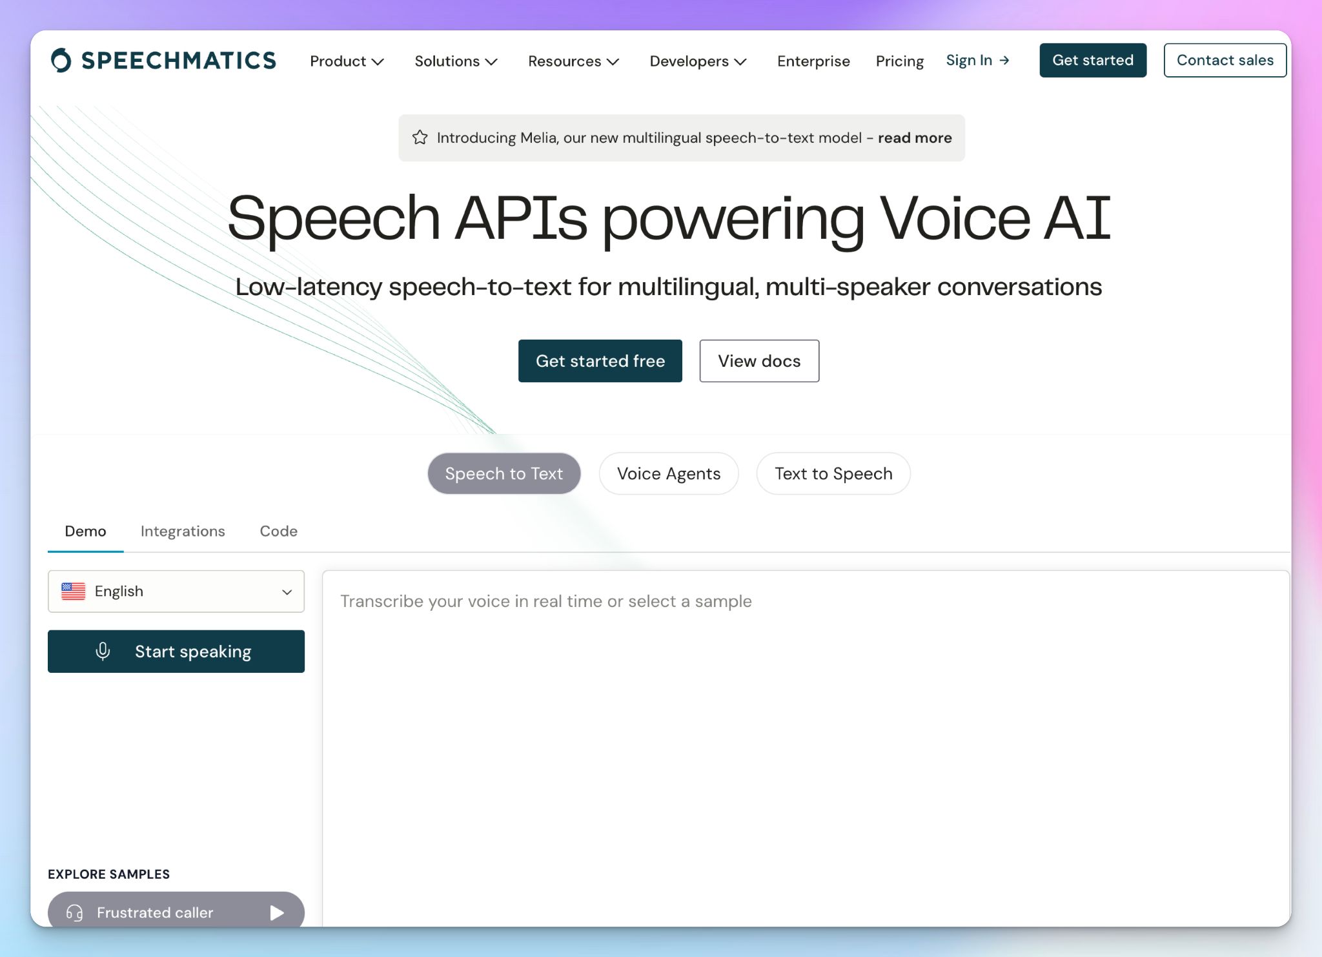Select the Speech to Text pill
The width and height of the screenshot is (1322, 957).
504,473
